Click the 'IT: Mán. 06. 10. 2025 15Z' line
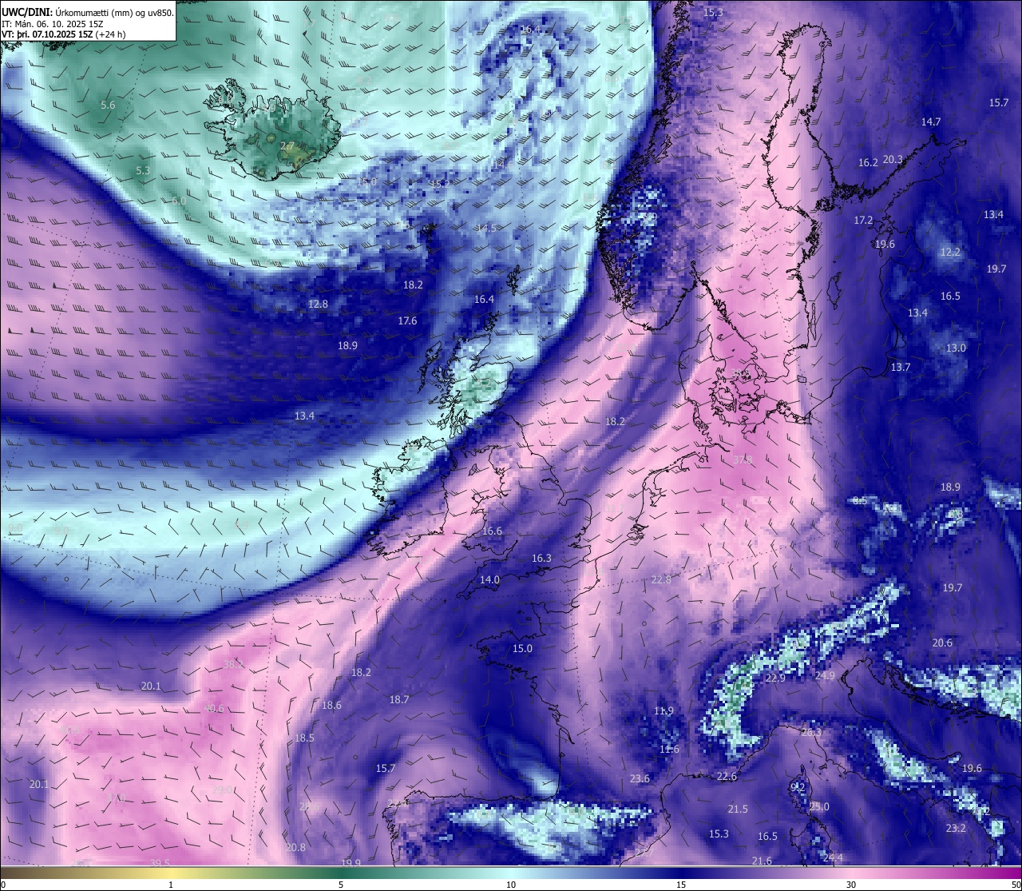The width and height of the screenshot is (1022, 891). (x=53, y=24)
